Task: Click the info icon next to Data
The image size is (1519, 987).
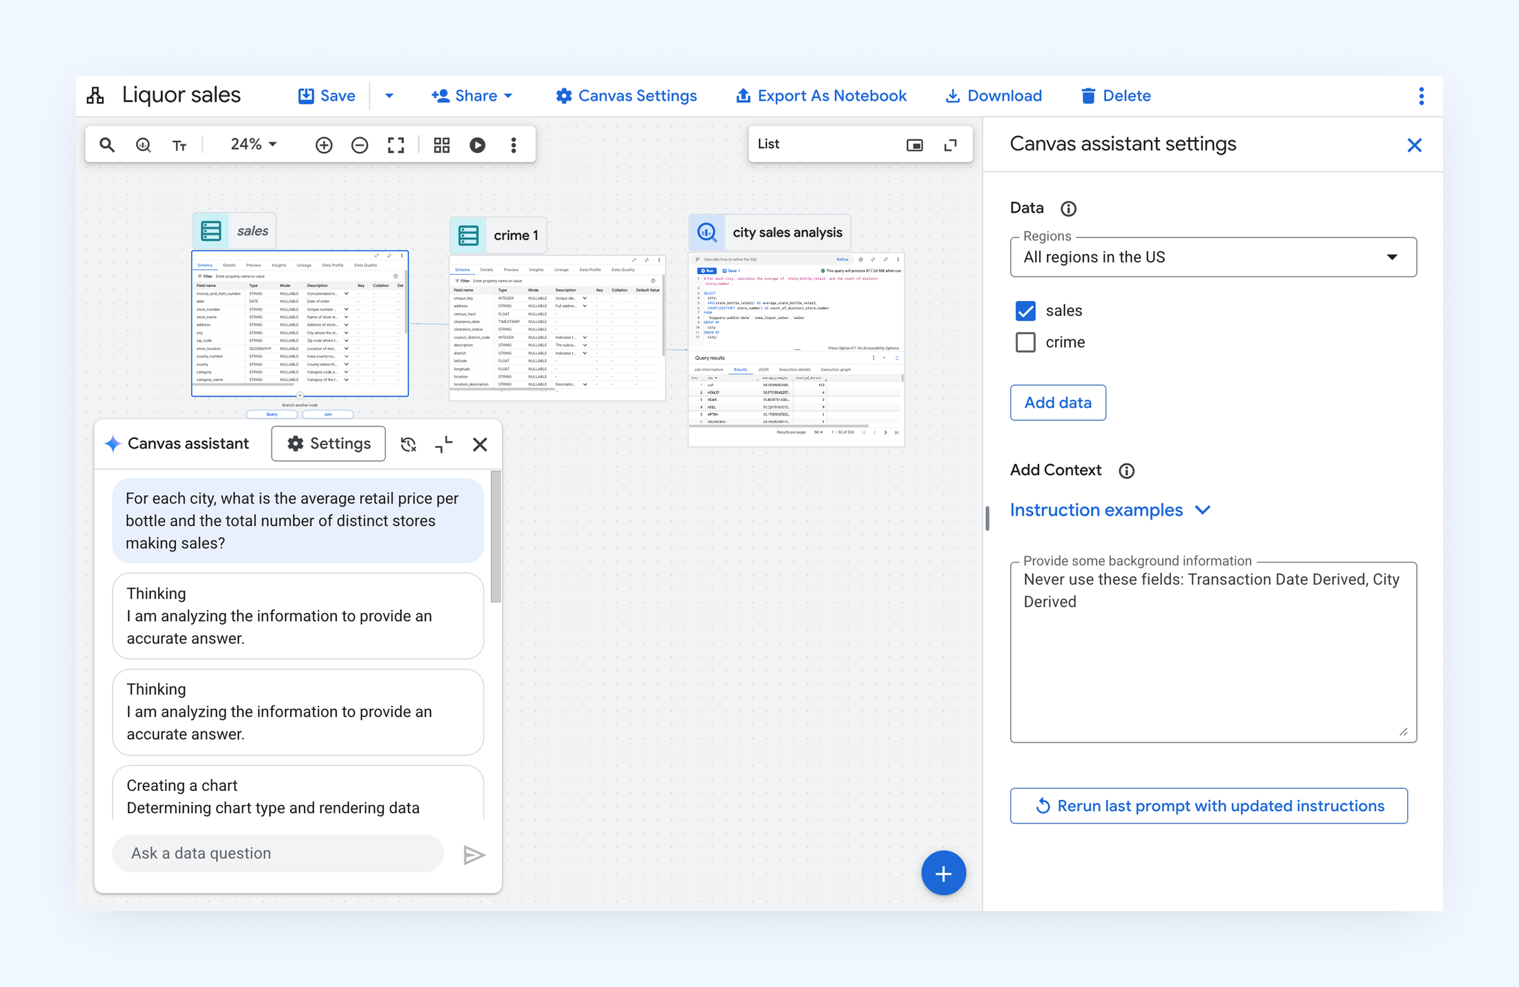Action: click(x=1068, y=208)
